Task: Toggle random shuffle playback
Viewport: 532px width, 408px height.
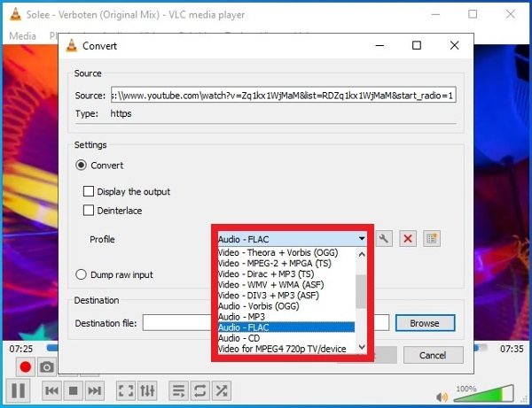Action: tap(221, 390)
